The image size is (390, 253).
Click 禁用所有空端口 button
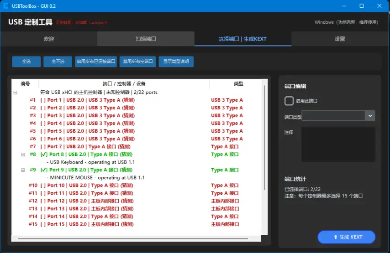click(x=137, y=62)
